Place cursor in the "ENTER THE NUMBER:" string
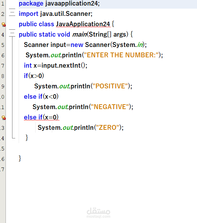 pyautogui.click(x=121, y=55)
